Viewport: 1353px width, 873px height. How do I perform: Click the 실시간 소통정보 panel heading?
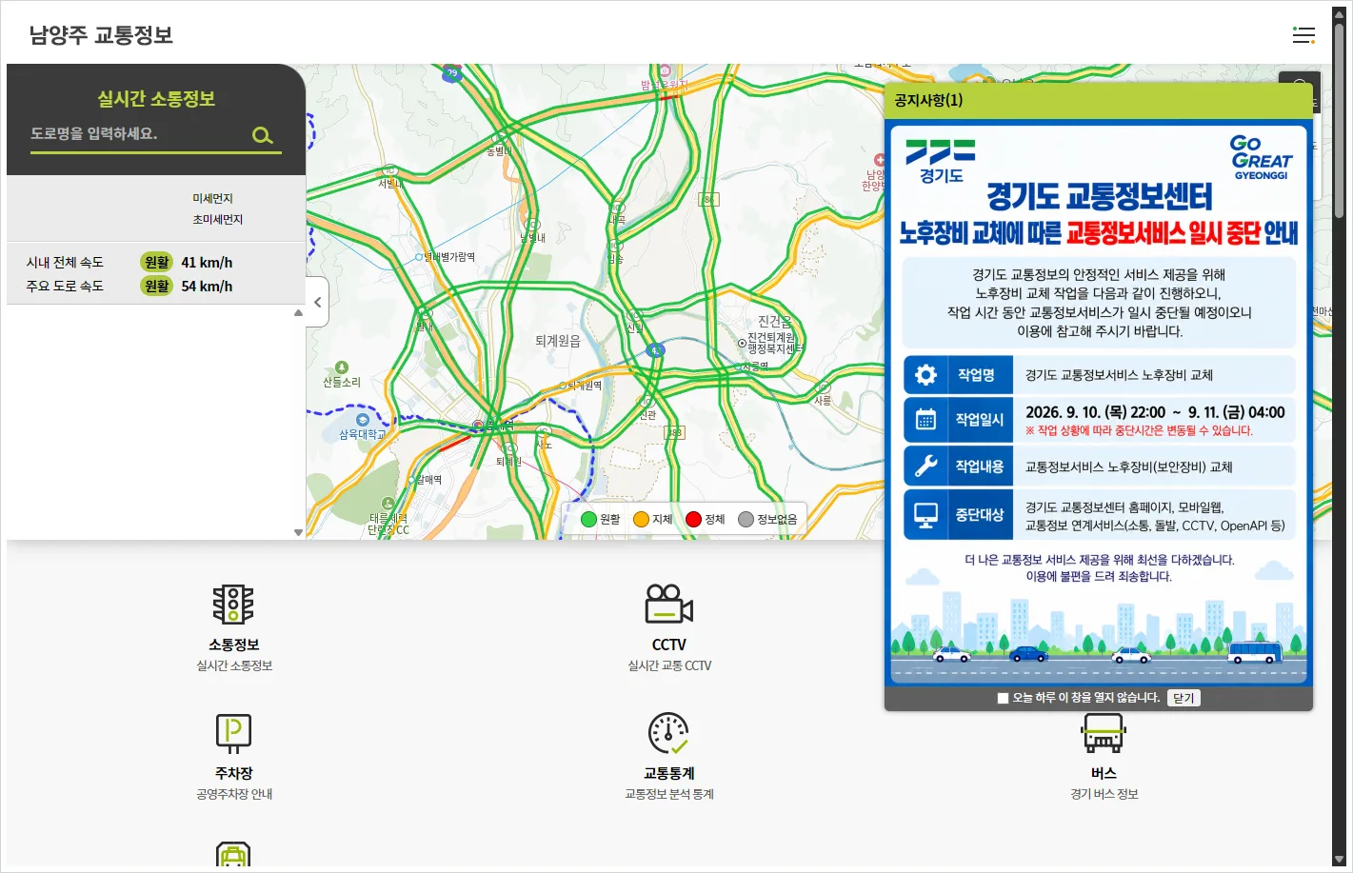(156, 99)
